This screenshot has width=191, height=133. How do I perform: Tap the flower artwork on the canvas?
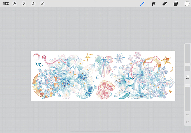(x=103, y=76)
